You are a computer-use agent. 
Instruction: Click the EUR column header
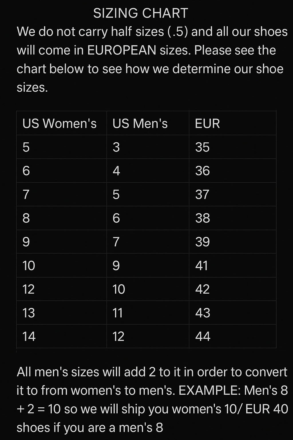(207, 123)
